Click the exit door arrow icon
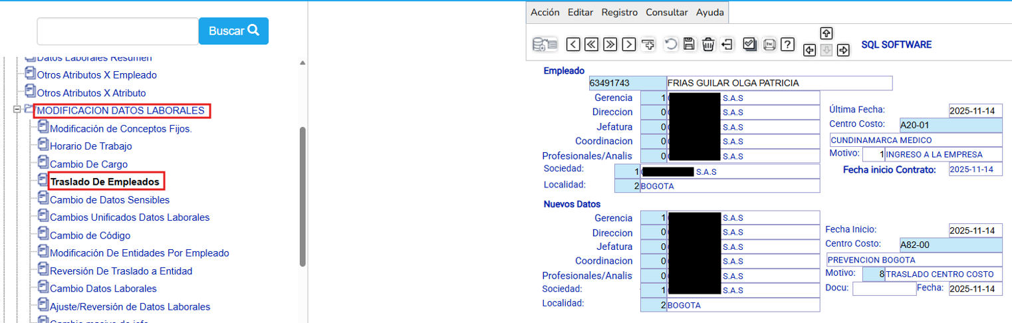1012x323 pixels. pos(727,45)
